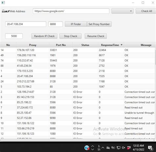Show hidden system tray icons chevron

[x=103, y=148]
